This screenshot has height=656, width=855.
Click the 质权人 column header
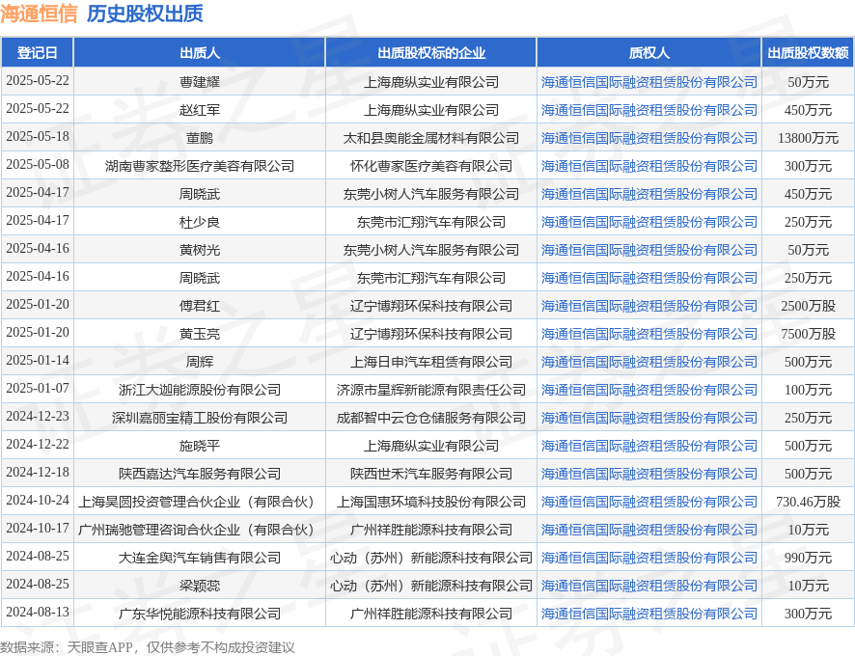648,53
